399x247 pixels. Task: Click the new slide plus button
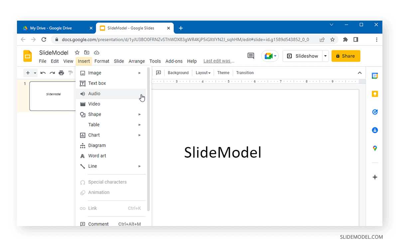click(x=28, y=73)
